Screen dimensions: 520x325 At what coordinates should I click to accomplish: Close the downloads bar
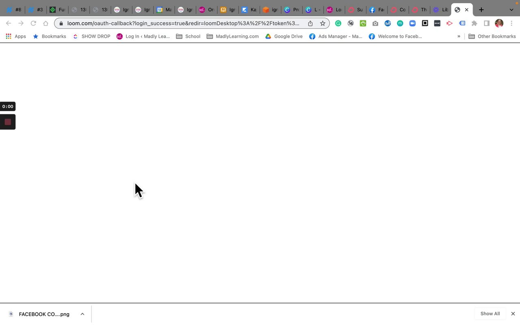513,314
